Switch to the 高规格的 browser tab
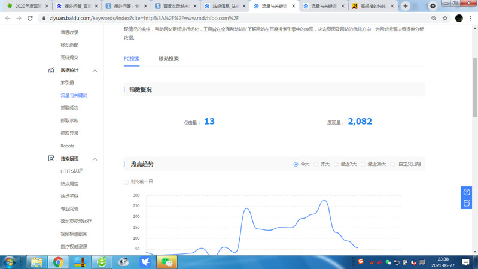478x269 pixels. point(372,6)
